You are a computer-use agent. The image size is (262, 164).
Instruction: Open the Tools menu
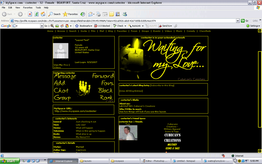(38, 7)
